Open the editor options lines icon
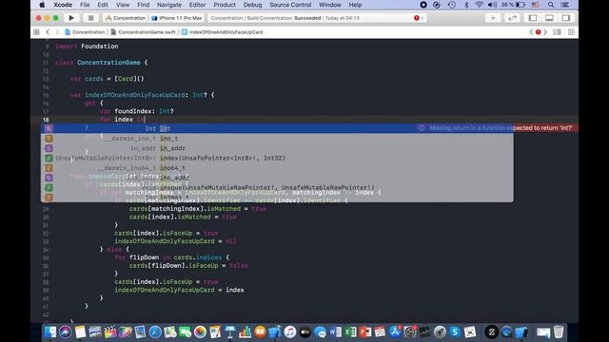 pos(557,32)
